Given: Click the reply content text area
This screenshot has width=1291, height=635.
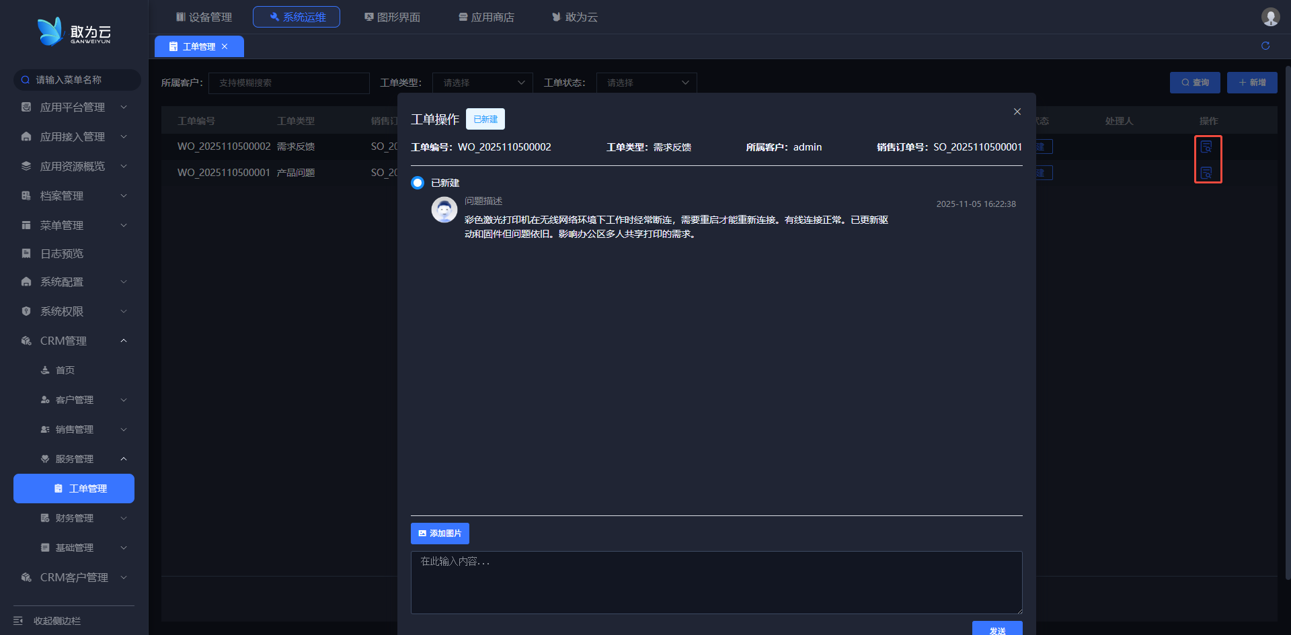Looking at the screenshot, I should point(717,583).
